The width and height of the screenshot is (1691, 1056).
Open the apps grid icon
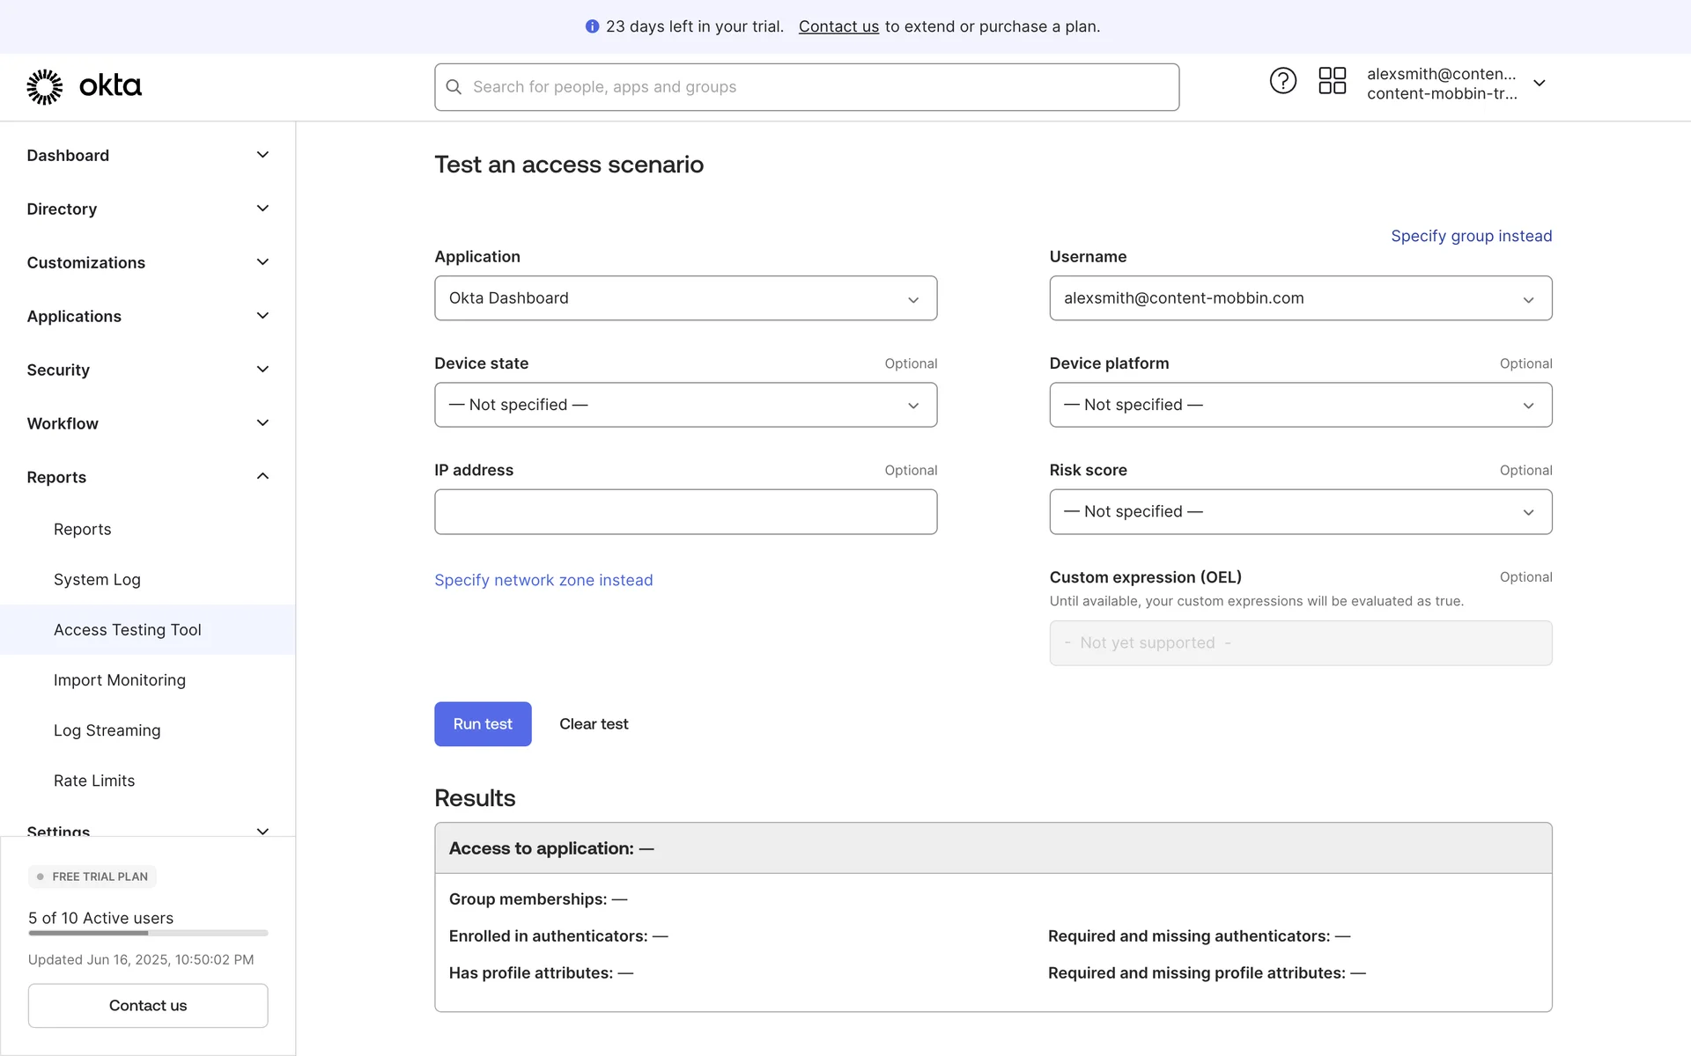(x=1332, y=81)
